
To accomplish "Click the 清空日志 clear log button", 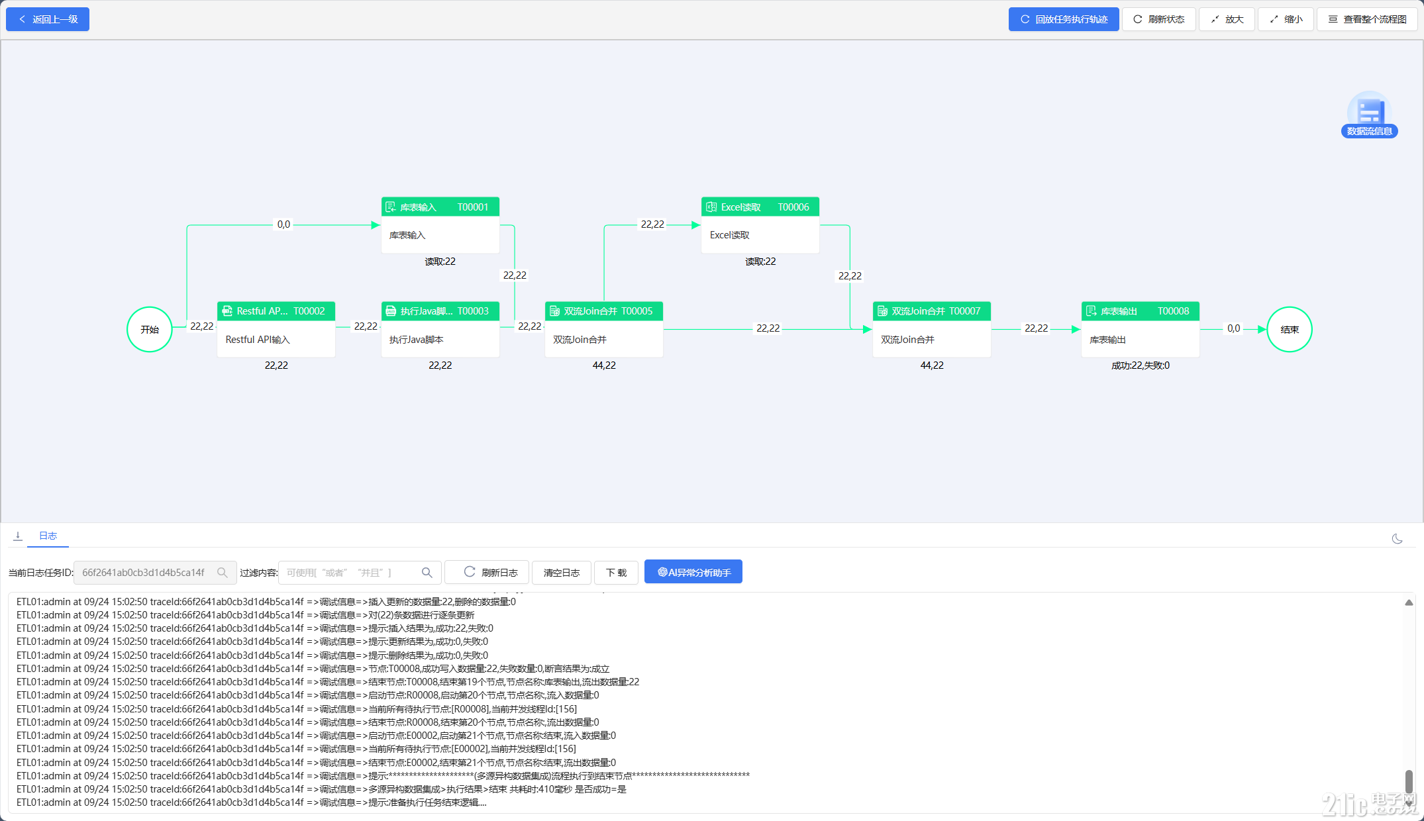I will tap(562, 573).
